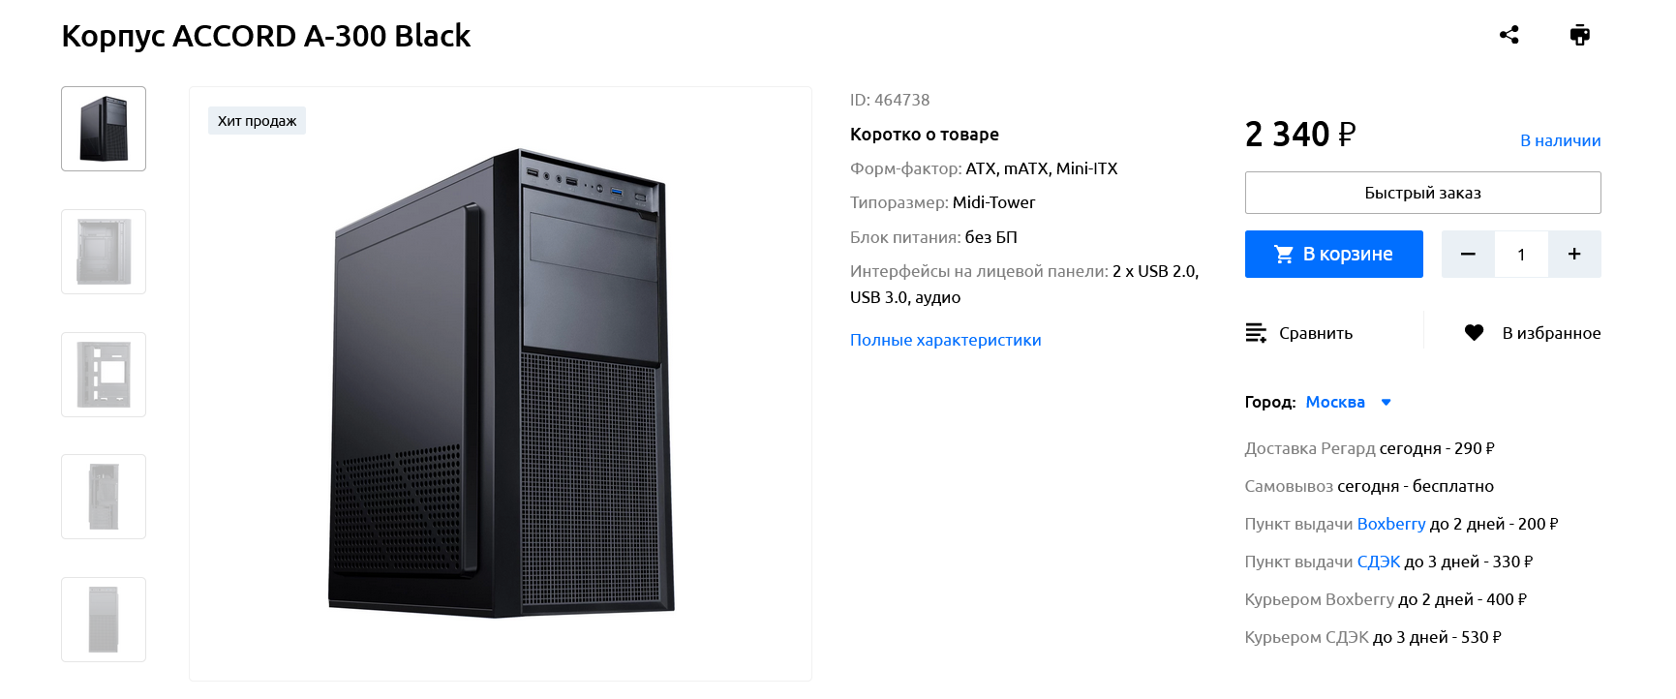The image size is (1676, 699).
Task: Select the fifth case thumbnail
Action: (104, 620)
